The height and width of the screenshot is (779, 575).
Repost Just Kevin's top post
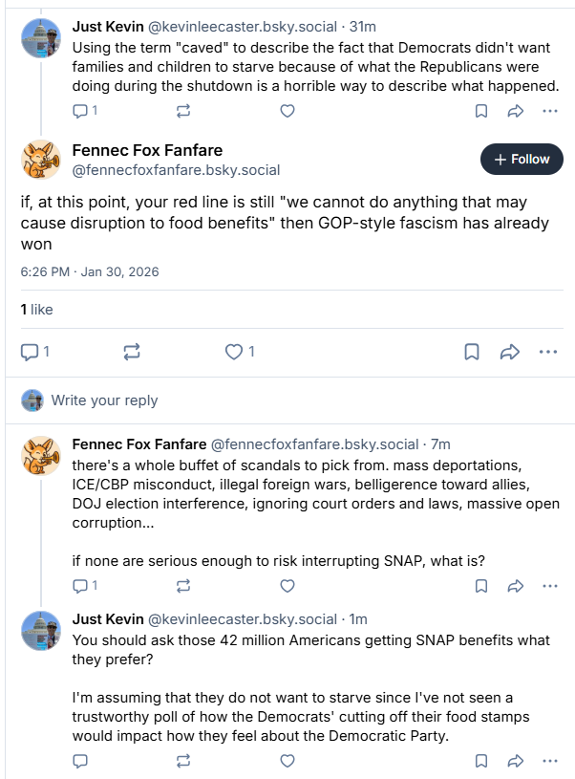(181, 111)
